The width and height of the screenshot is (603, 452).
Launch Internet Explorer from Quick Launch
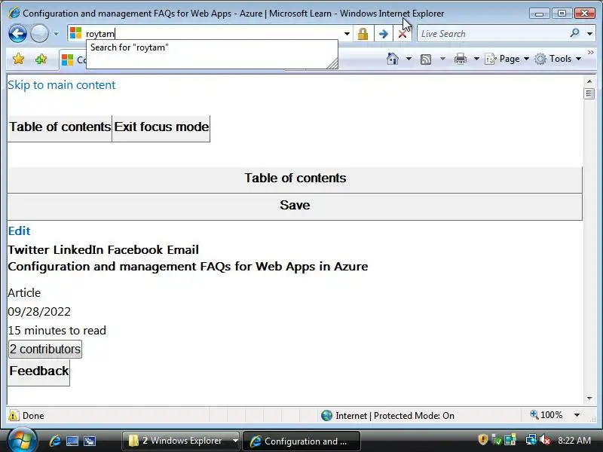54,441
